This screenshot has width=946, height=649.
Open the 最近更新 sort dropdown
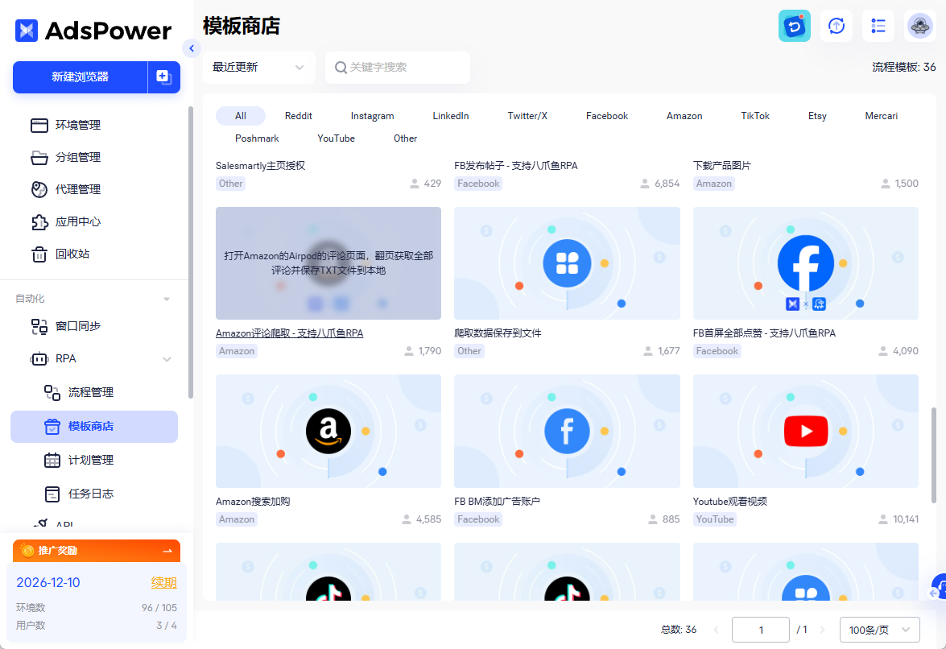[258, 68]
